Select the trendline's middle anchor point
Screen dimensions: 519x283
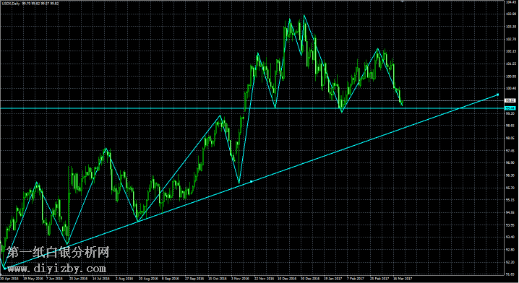click(252, 181)
